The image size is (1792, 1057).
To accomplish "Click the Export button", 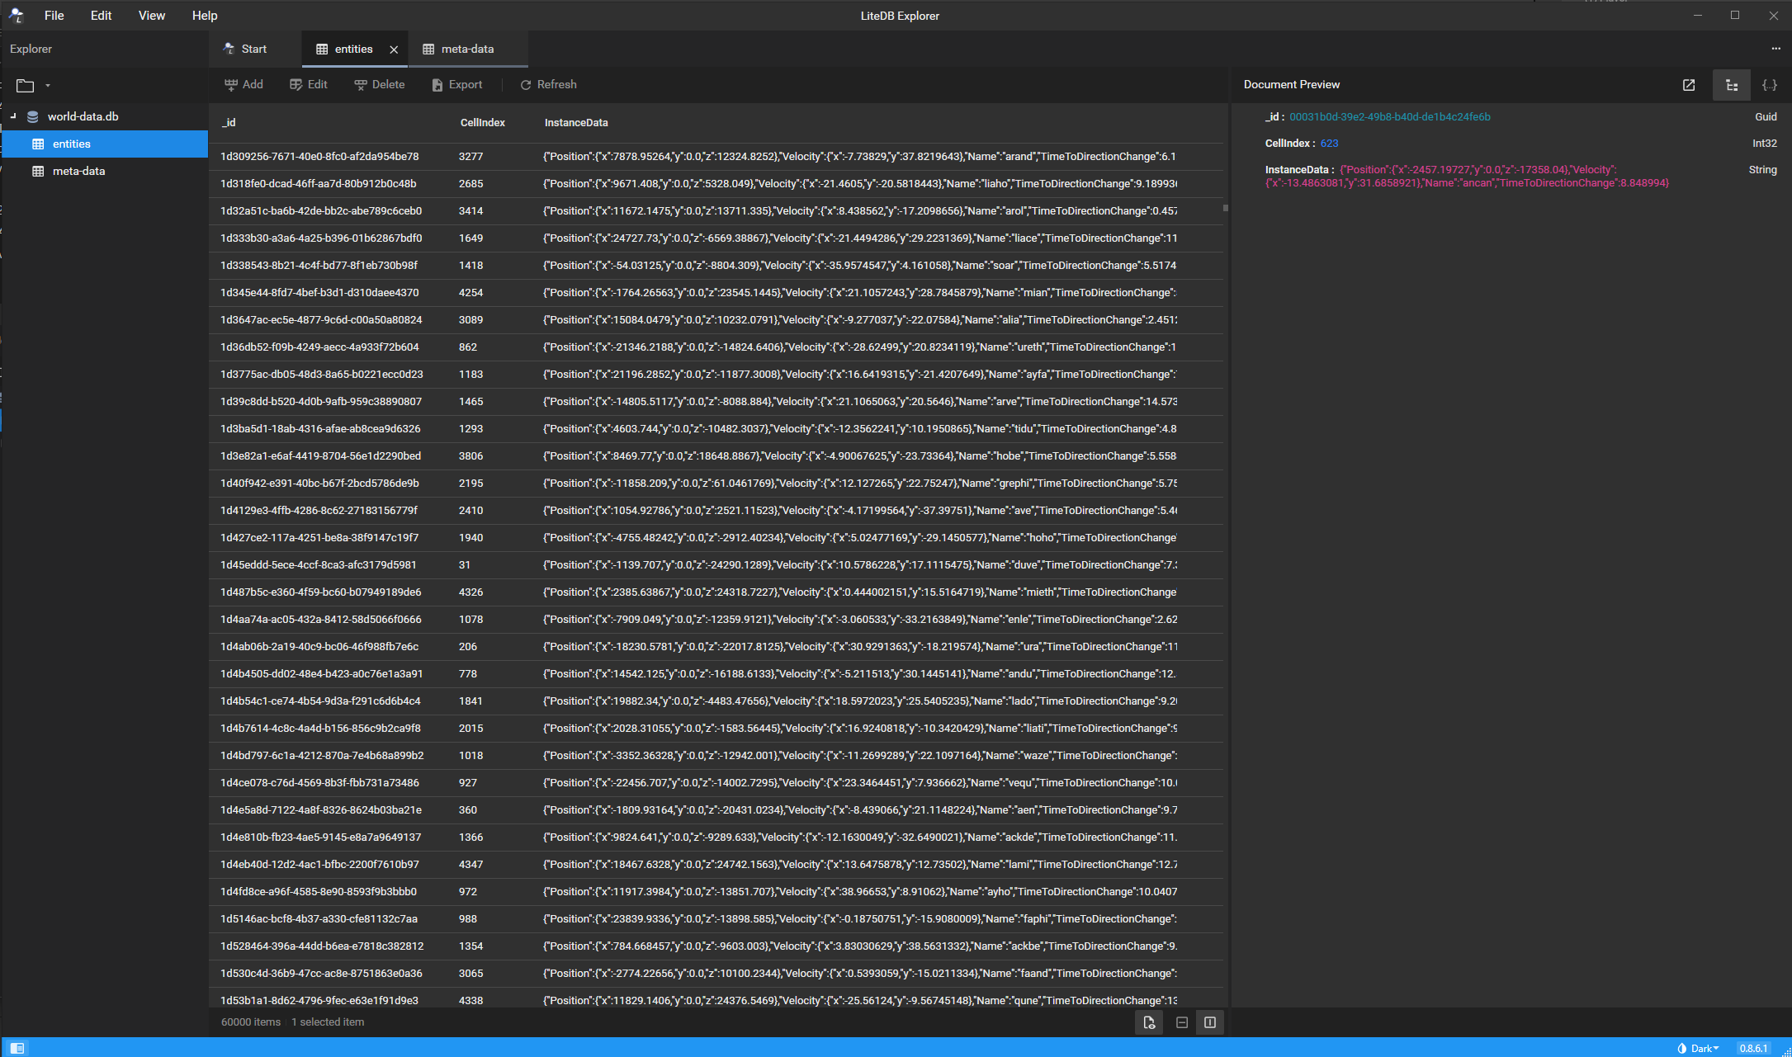I will tap(457, 84).
